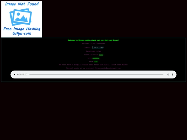Image resolution: width=187 pixels, height=140 pixels.
Task: Click the audio progress seek bar
Action: pyautogui.click(x=96, y=75)
